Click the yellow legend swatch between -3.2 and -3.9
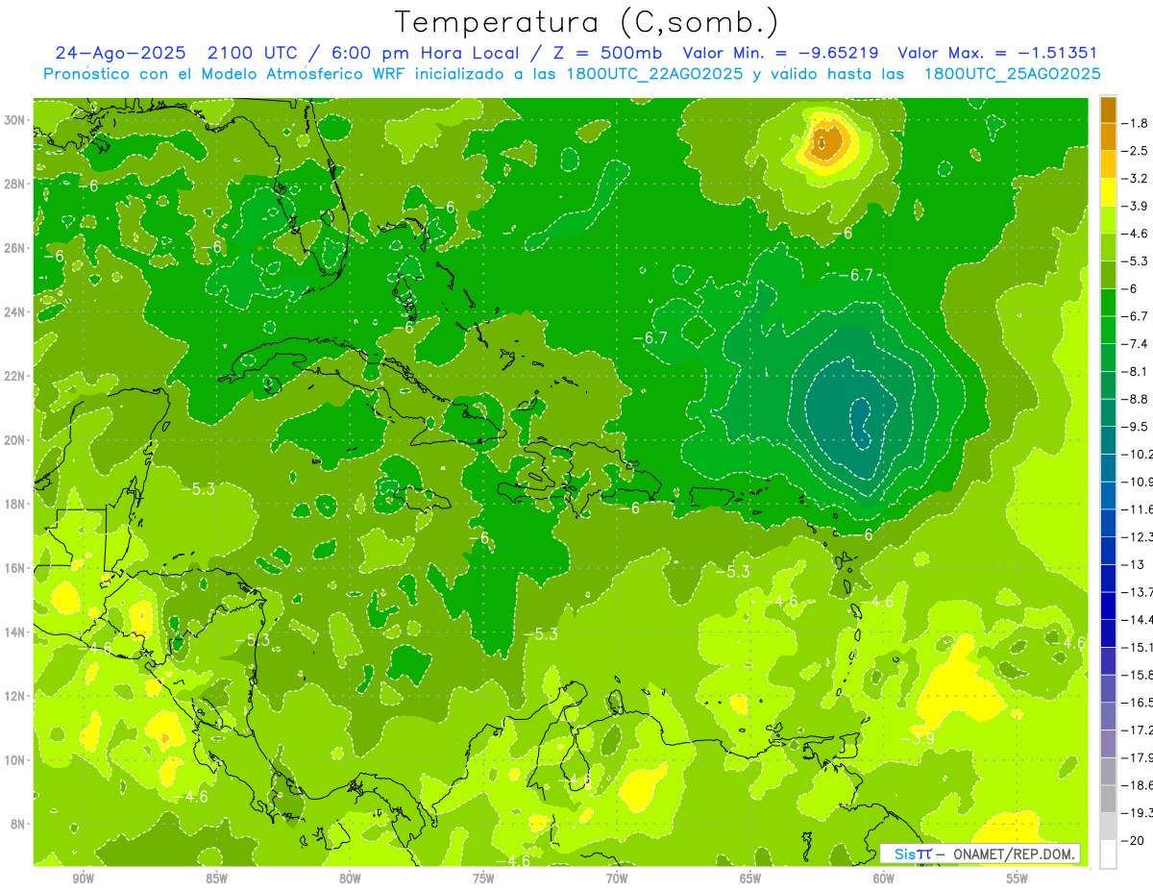This screenshot has width=1153, height=891. (x=1108, y=192)
